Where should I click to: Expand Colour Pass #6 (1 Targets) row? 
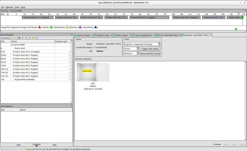click(13, 69)
